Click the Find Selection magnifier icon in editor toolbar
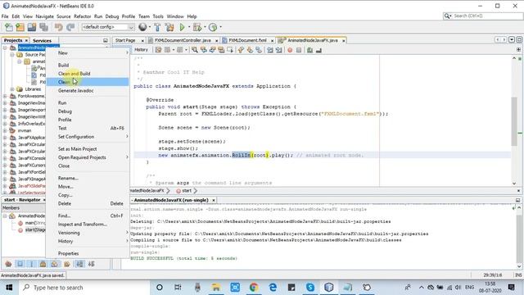524x295 pixels. 195,50
